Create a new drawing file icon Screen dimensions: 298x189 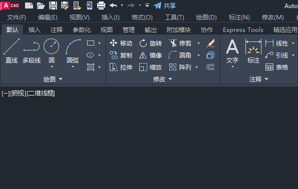29,5
